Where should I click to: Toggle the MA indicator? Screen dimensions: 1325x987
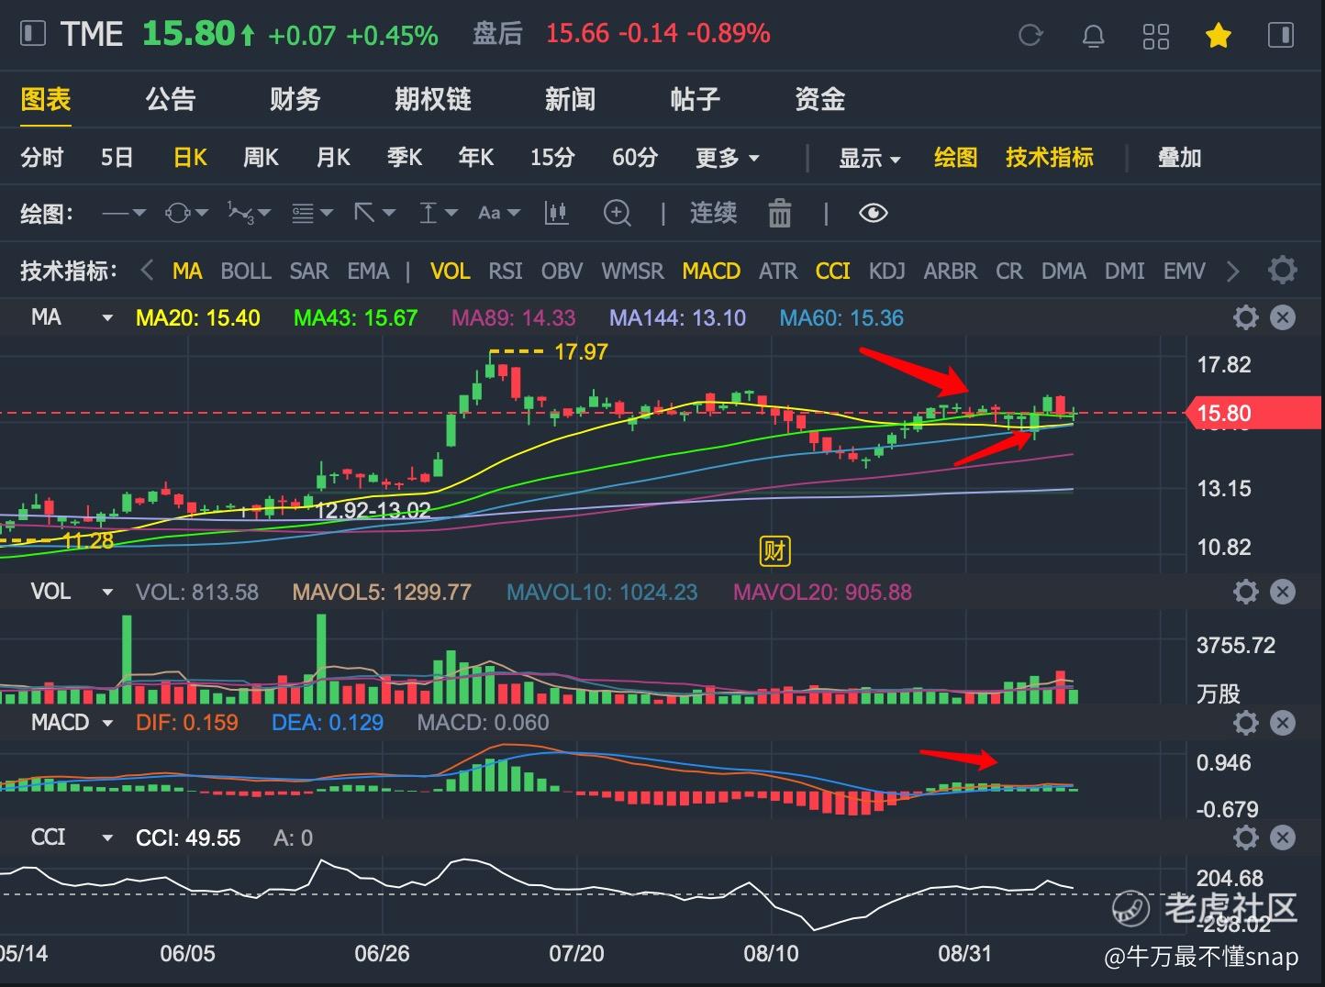point(187,272)
